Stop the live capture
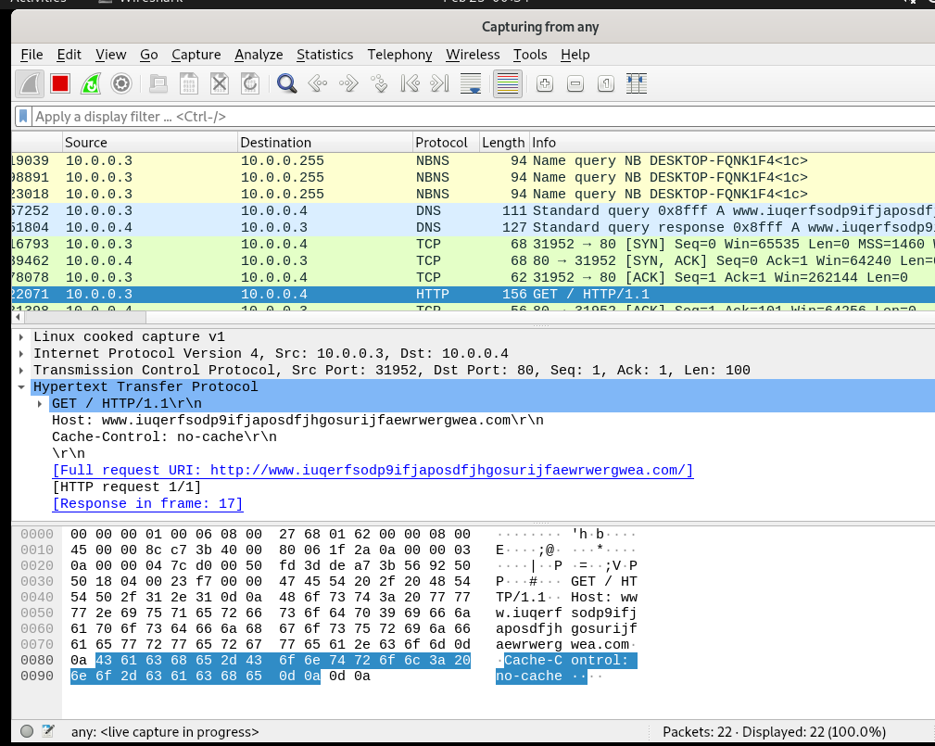The height and width of the screenshot is (746, 935). 58,83
